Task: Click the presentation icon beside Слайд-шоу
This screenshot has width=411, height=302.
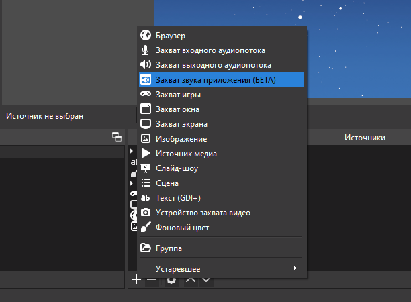Action: [x=146, y=168]
